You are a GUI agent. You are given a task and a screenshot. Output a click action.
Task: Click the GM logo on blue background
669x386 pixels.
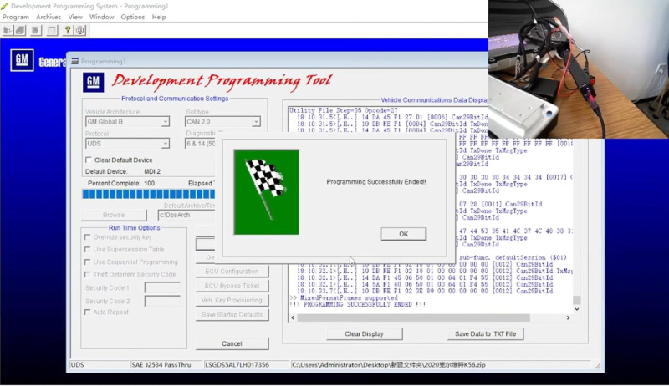point(22,59)
